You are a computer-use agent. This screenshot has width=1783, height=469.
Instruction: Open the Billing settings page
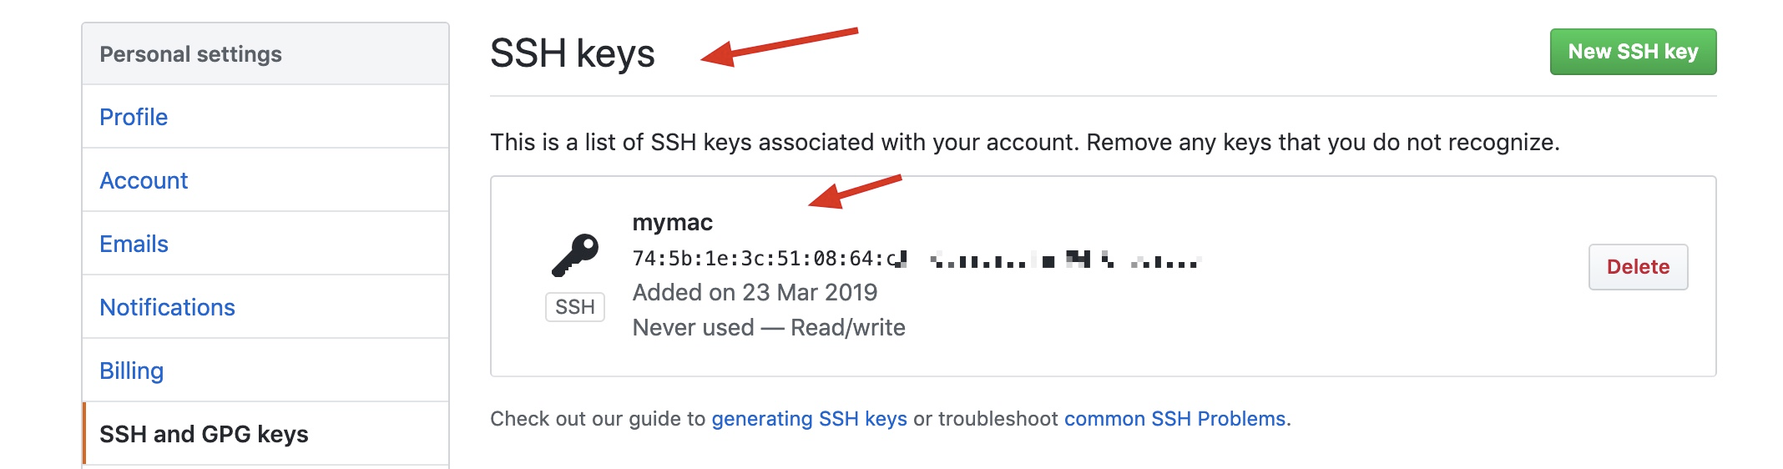[x=131, y=371]
